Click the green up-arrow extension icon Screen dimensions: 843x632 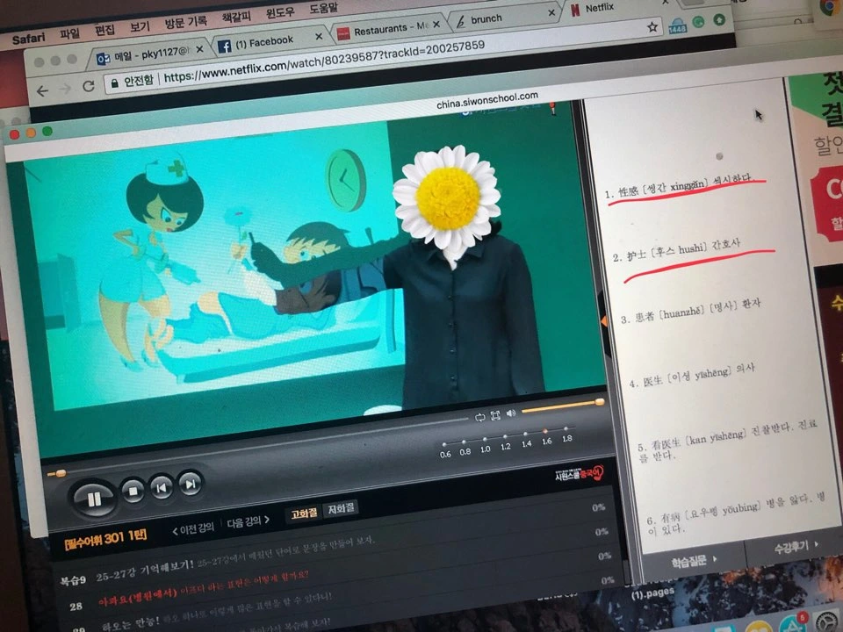pos(719,20)
